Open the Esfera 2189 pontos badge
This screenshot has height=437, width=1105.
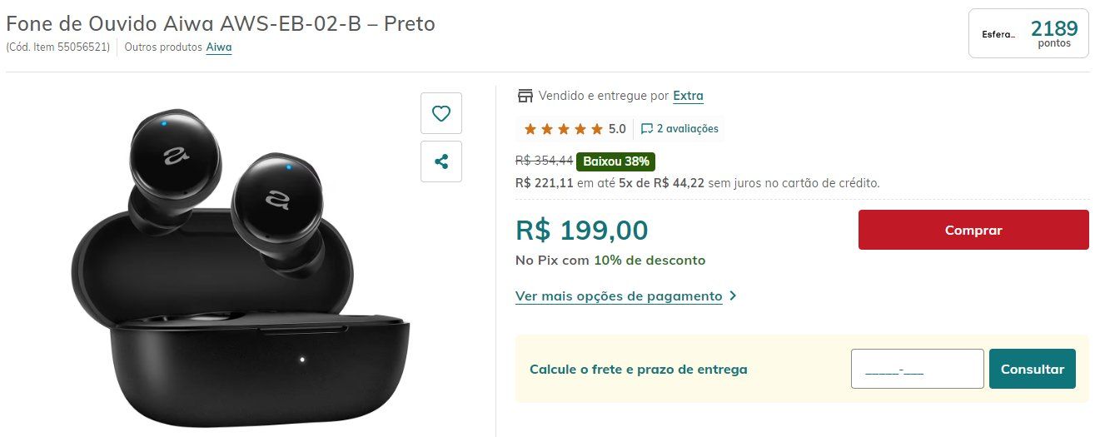1028,33
